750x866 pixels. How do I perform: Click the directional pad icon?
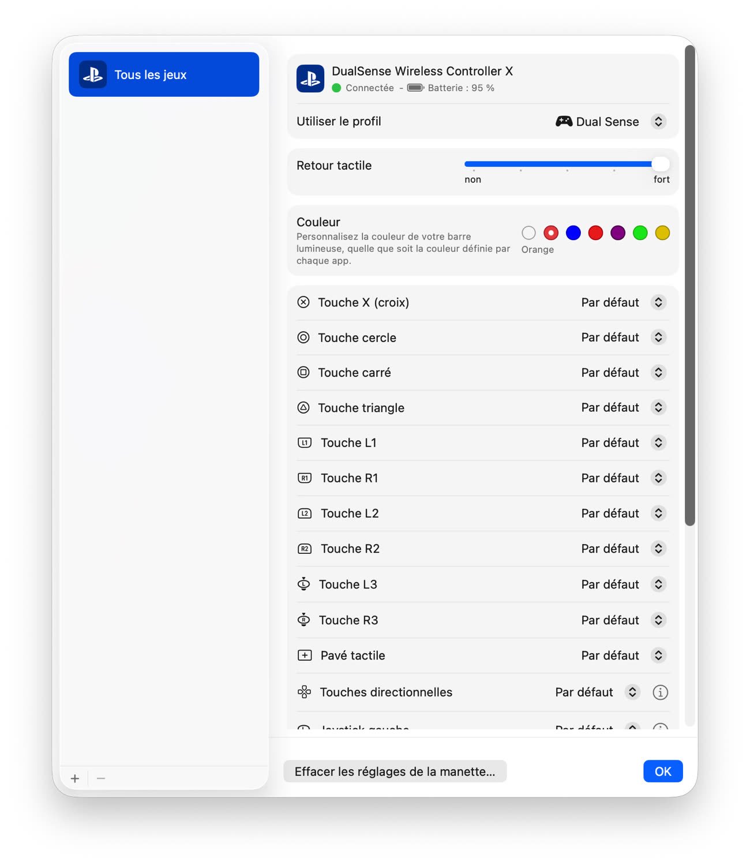pos(304,692)
